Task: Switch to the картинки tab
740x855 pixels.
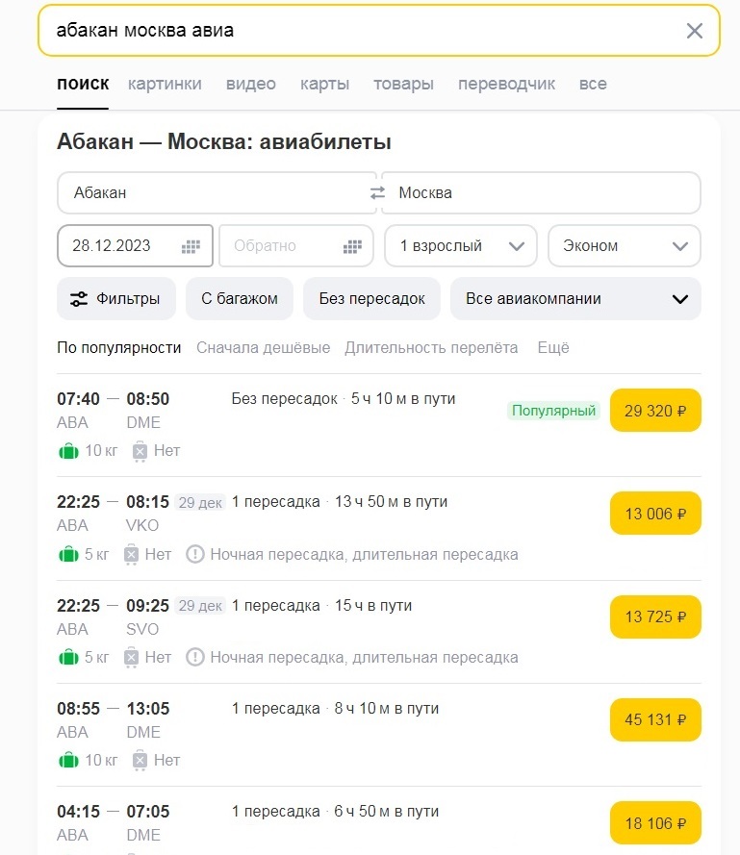Action: click(x=165, y=84)
